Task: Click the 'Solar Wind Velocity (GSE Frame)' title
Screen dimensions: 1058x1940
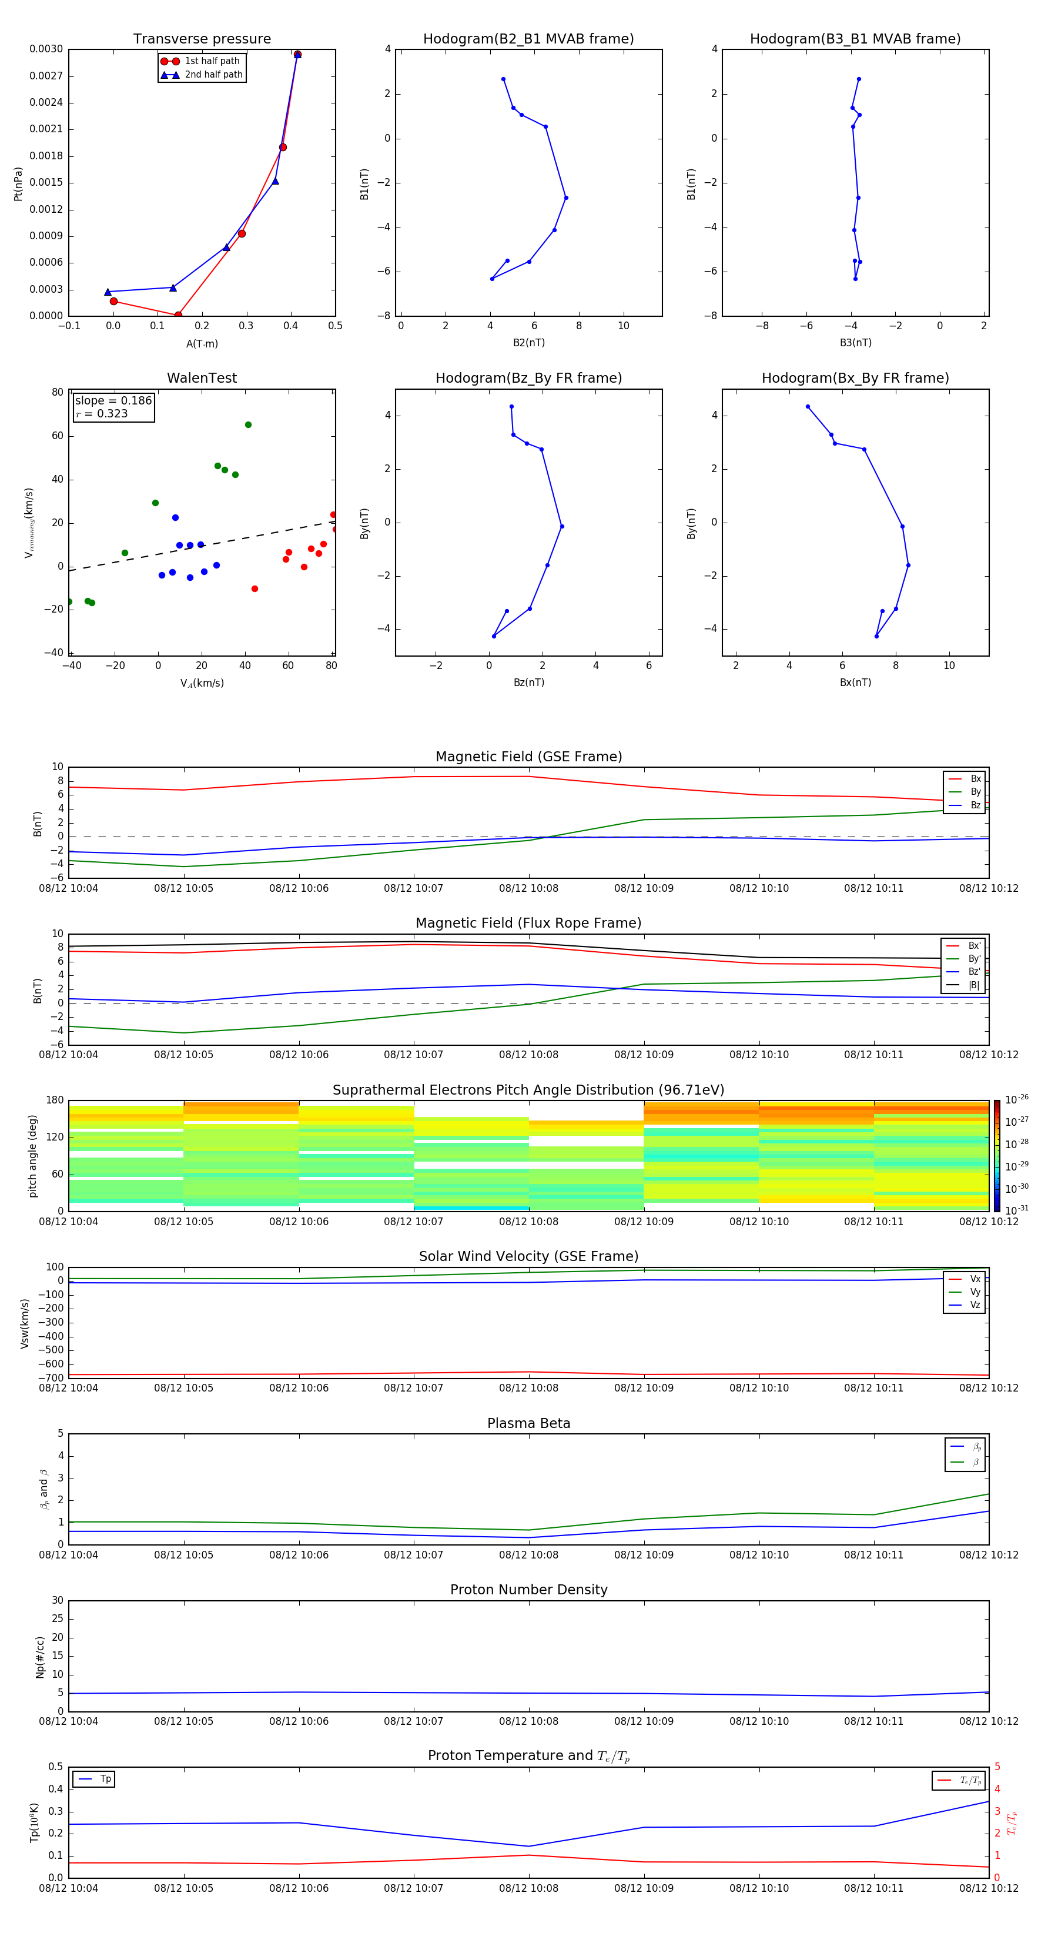Action: coord(528,1256)
